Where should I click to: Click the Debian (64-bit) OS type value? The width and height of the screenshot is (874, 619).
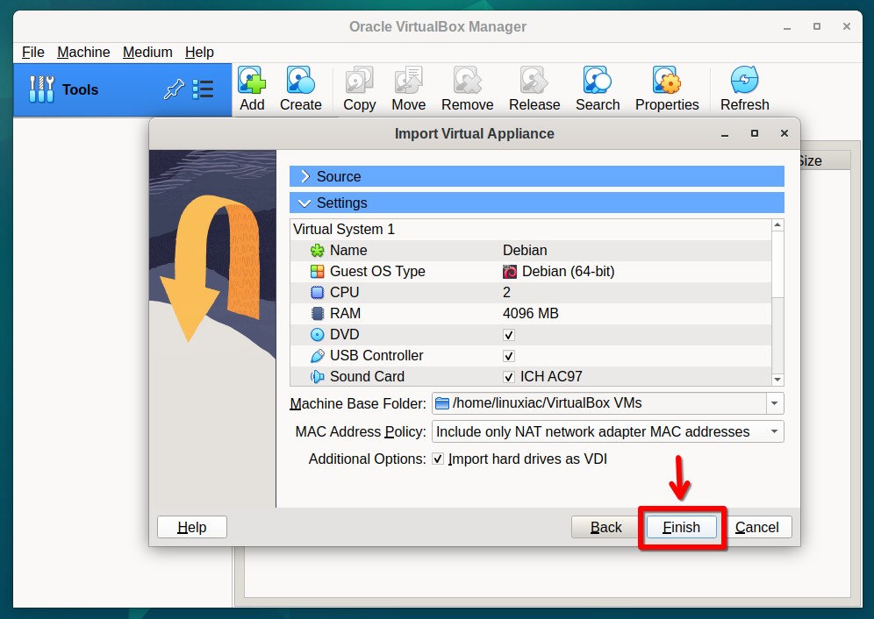pyautogui.click(x=568, y=272)
